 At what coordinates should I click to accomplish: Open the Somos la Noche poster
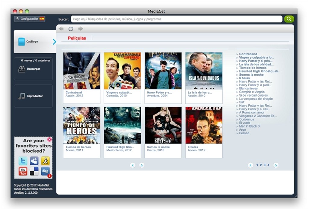click(x=163, y=125)
